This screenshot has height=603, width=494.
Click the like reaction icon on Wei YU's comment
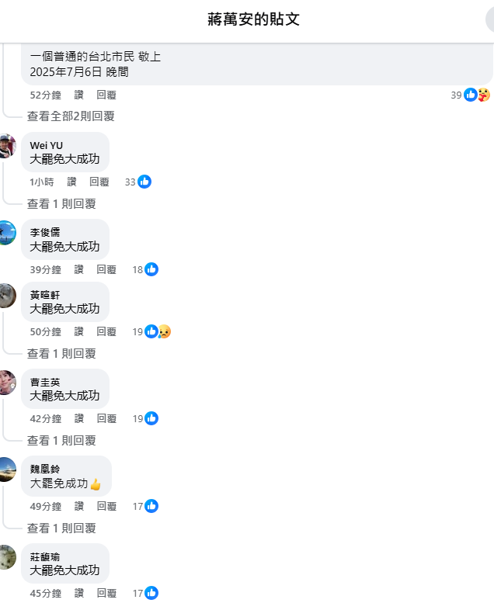coord(144,182)
